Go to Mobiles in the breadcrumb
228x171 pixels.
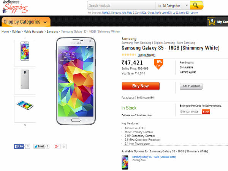(x=17, y=32)
